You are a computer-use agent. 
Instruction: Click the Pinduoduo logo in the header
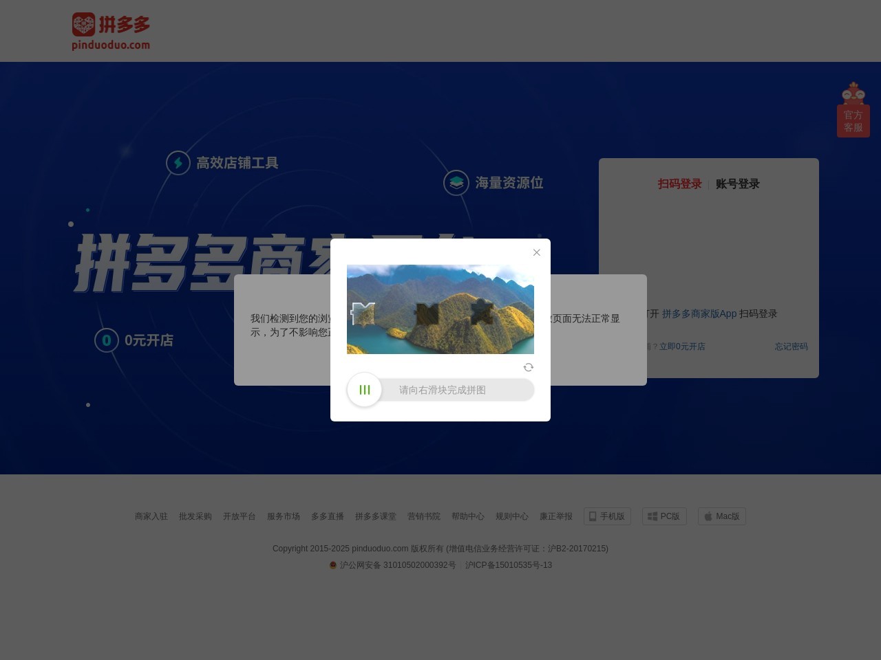[111, 32]
